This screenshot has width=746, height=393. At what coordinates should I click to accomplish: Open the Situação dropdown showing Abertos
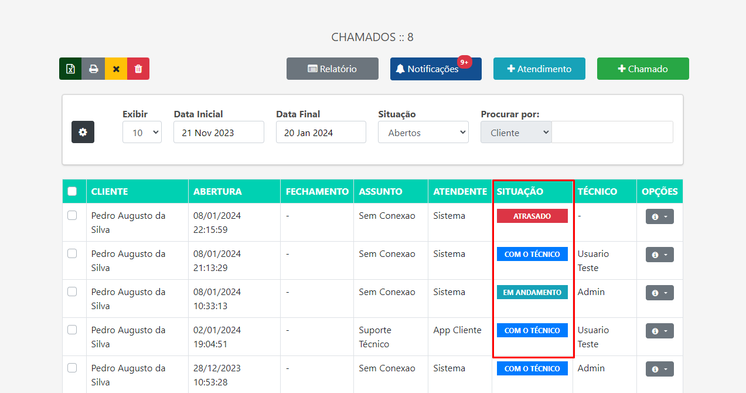pos(423,133)
